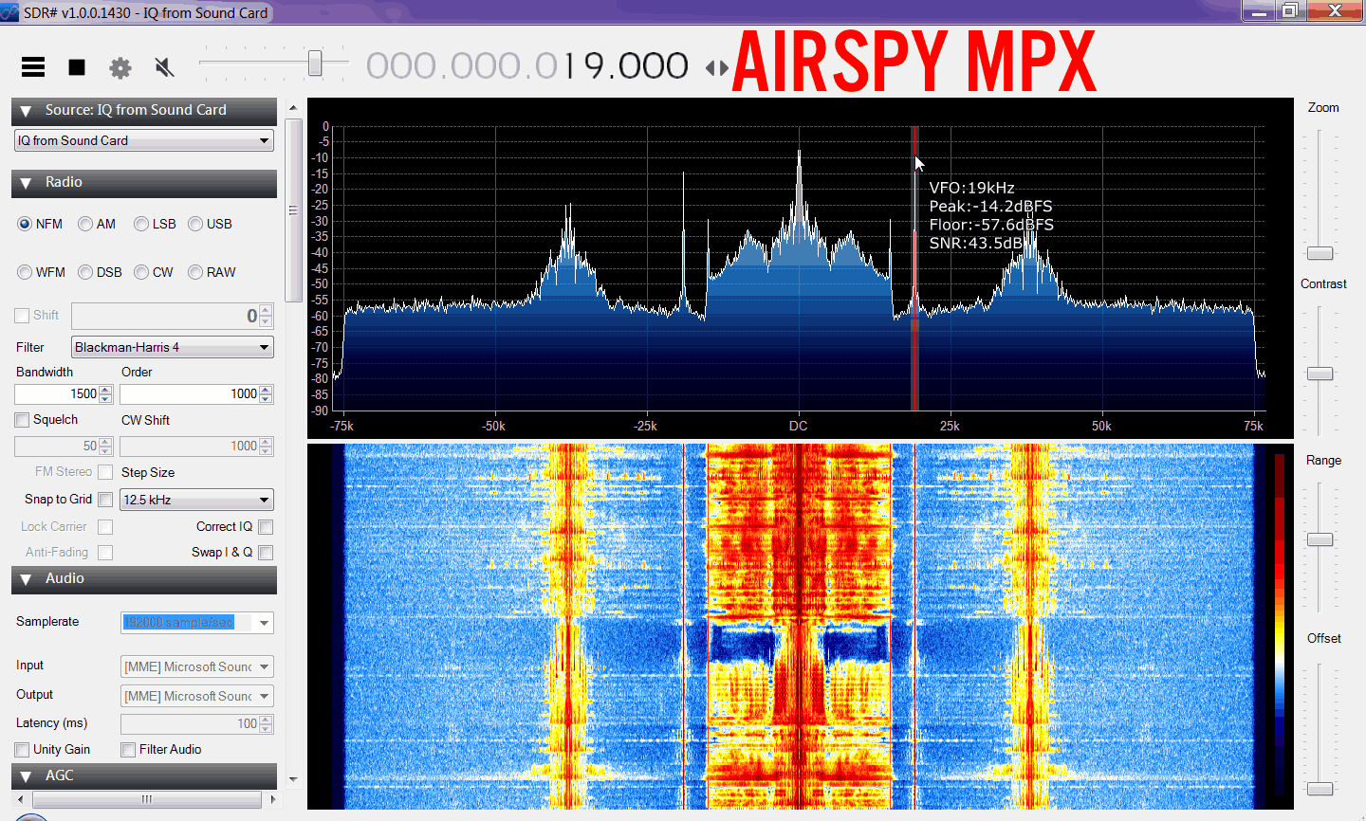
Task: Expand the AGC section arrow
Action: pyautogui.click(x=26, y=776)
